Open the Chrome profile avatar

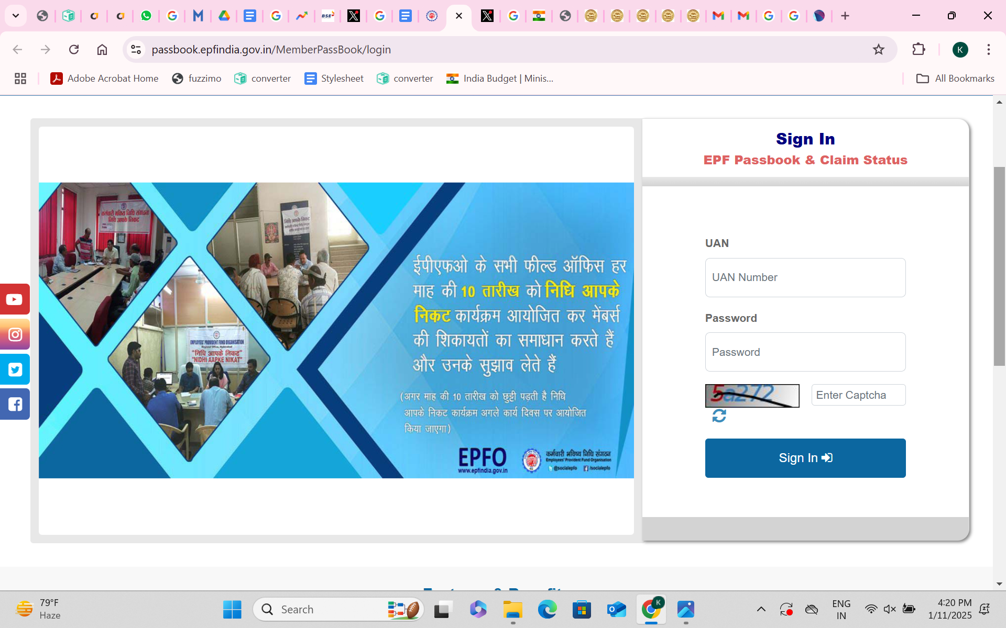point(960,49)
